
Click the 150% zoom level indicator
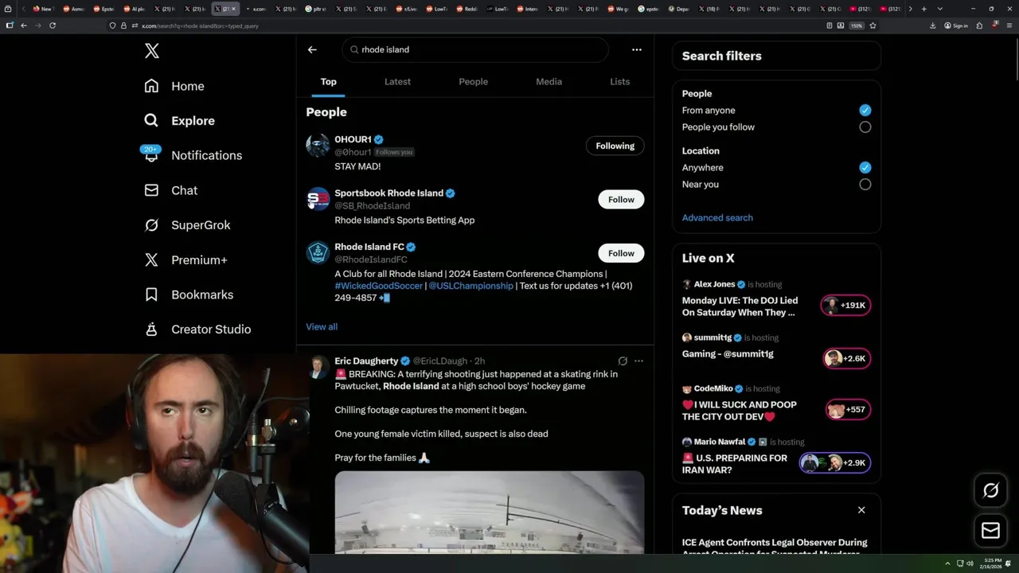pyautogui.click(x=856, y=25)
